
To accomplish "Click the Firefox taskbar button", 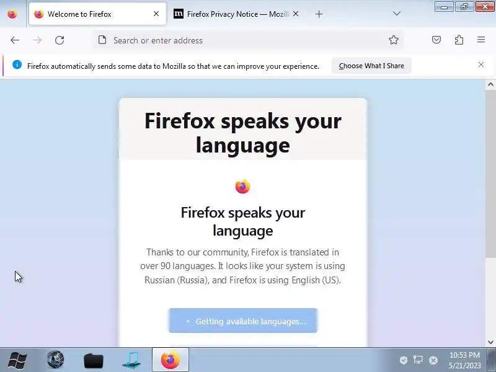I will point(170,360).
